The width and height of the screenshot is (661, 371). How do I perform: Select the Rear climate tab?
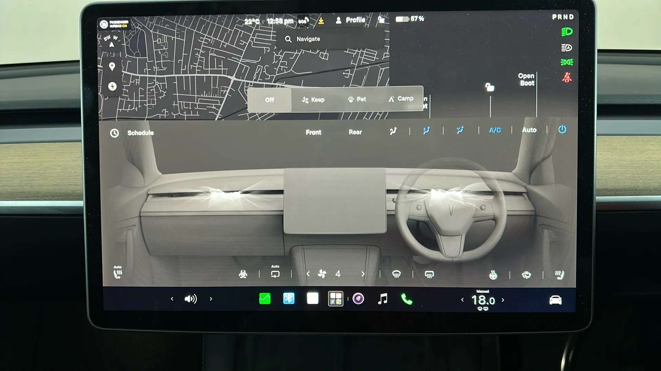click(x=355, y=132)
